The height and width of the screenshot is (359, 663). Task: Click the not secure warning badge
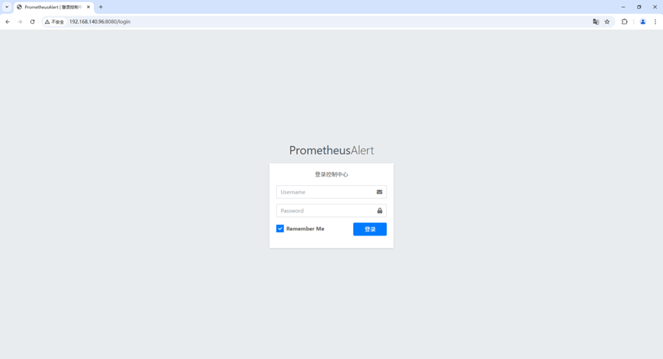pyautogui.click(x=55, y=22)
